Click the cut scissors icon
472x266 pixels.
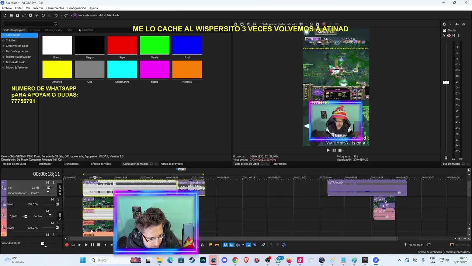37,15
